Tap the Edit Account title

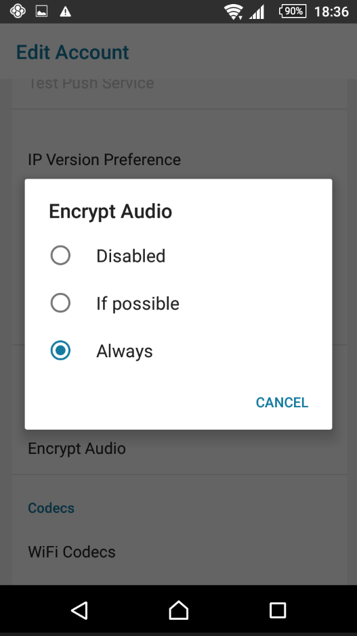tap(72, 52)
